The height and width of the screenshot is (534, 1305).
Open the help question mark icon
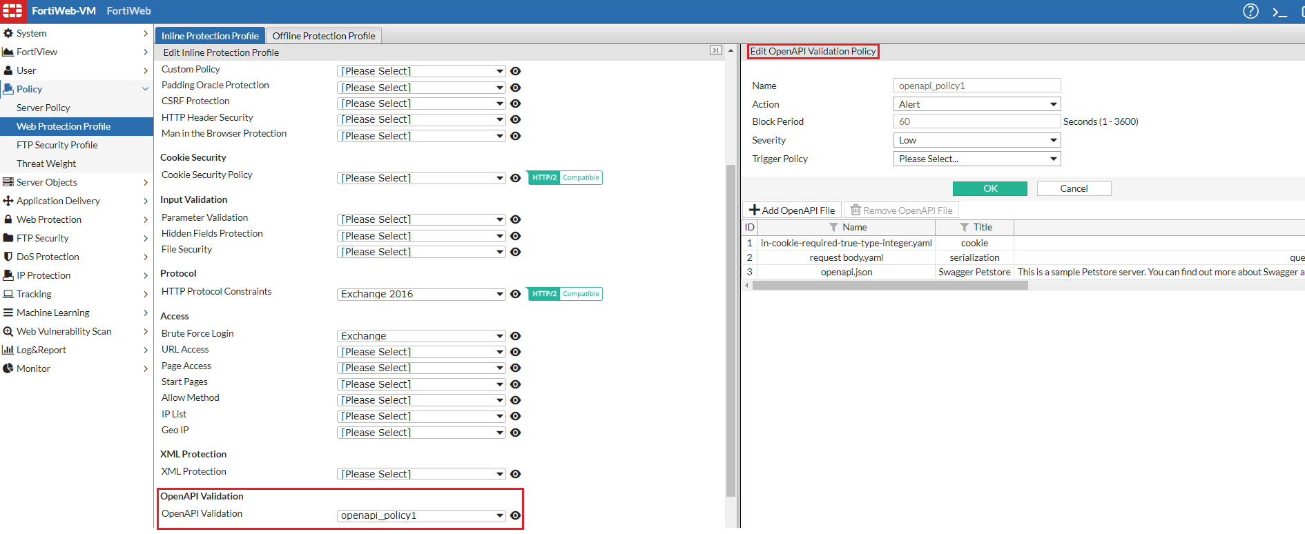(x=1250, y=11)
